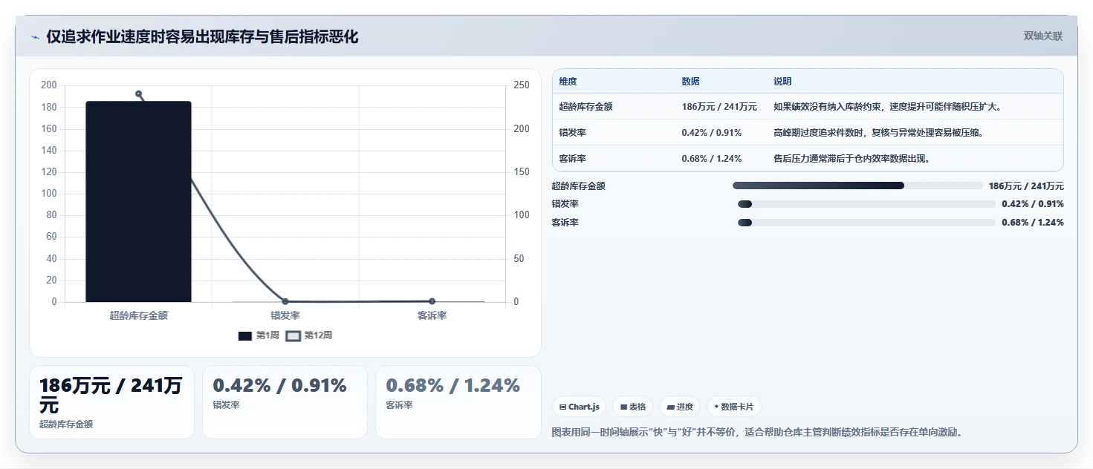
Task: Click the 维度 table column header
Action: (x=568, y=82)
